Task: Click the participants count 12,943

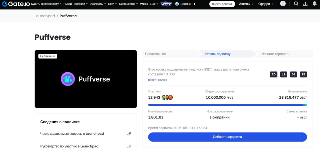Action: pos(154,97)
